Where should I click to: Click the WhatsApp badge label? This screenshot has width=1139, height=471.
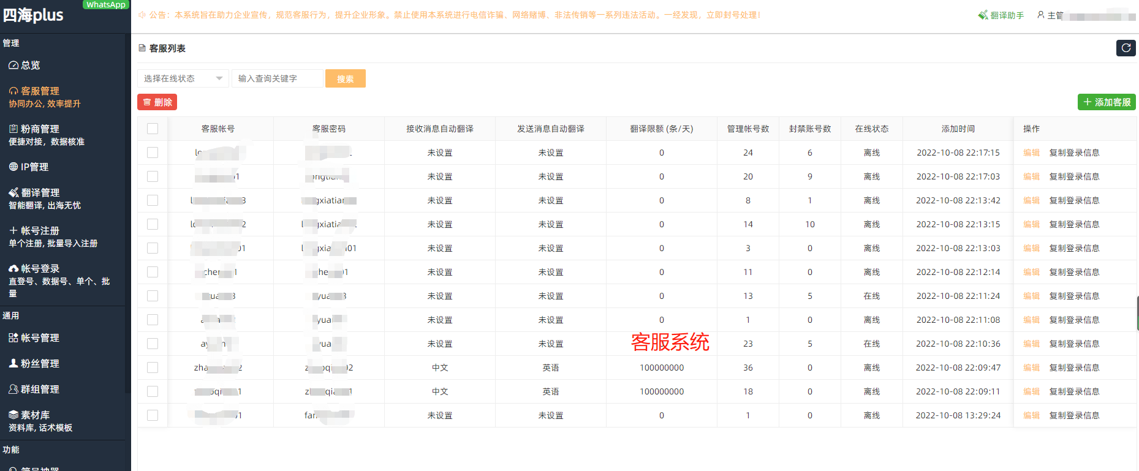coord(106,4)
